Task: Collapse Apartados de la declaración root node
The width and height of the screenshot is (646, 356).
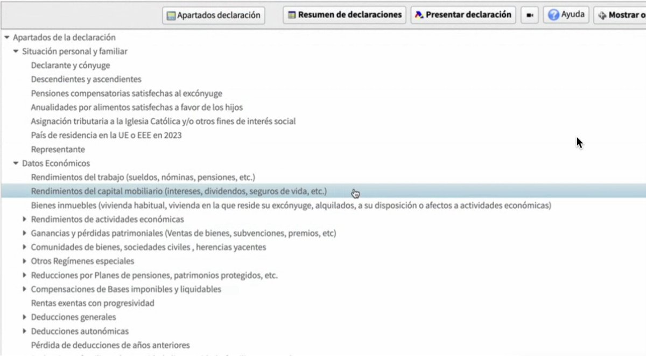Action: pos(7,38)
